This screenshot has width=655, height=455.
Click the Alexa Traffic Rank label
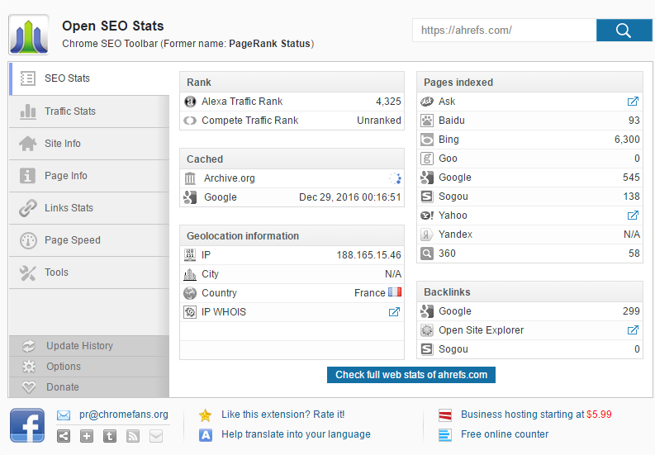pyautogui.click(x=242, y=101)
